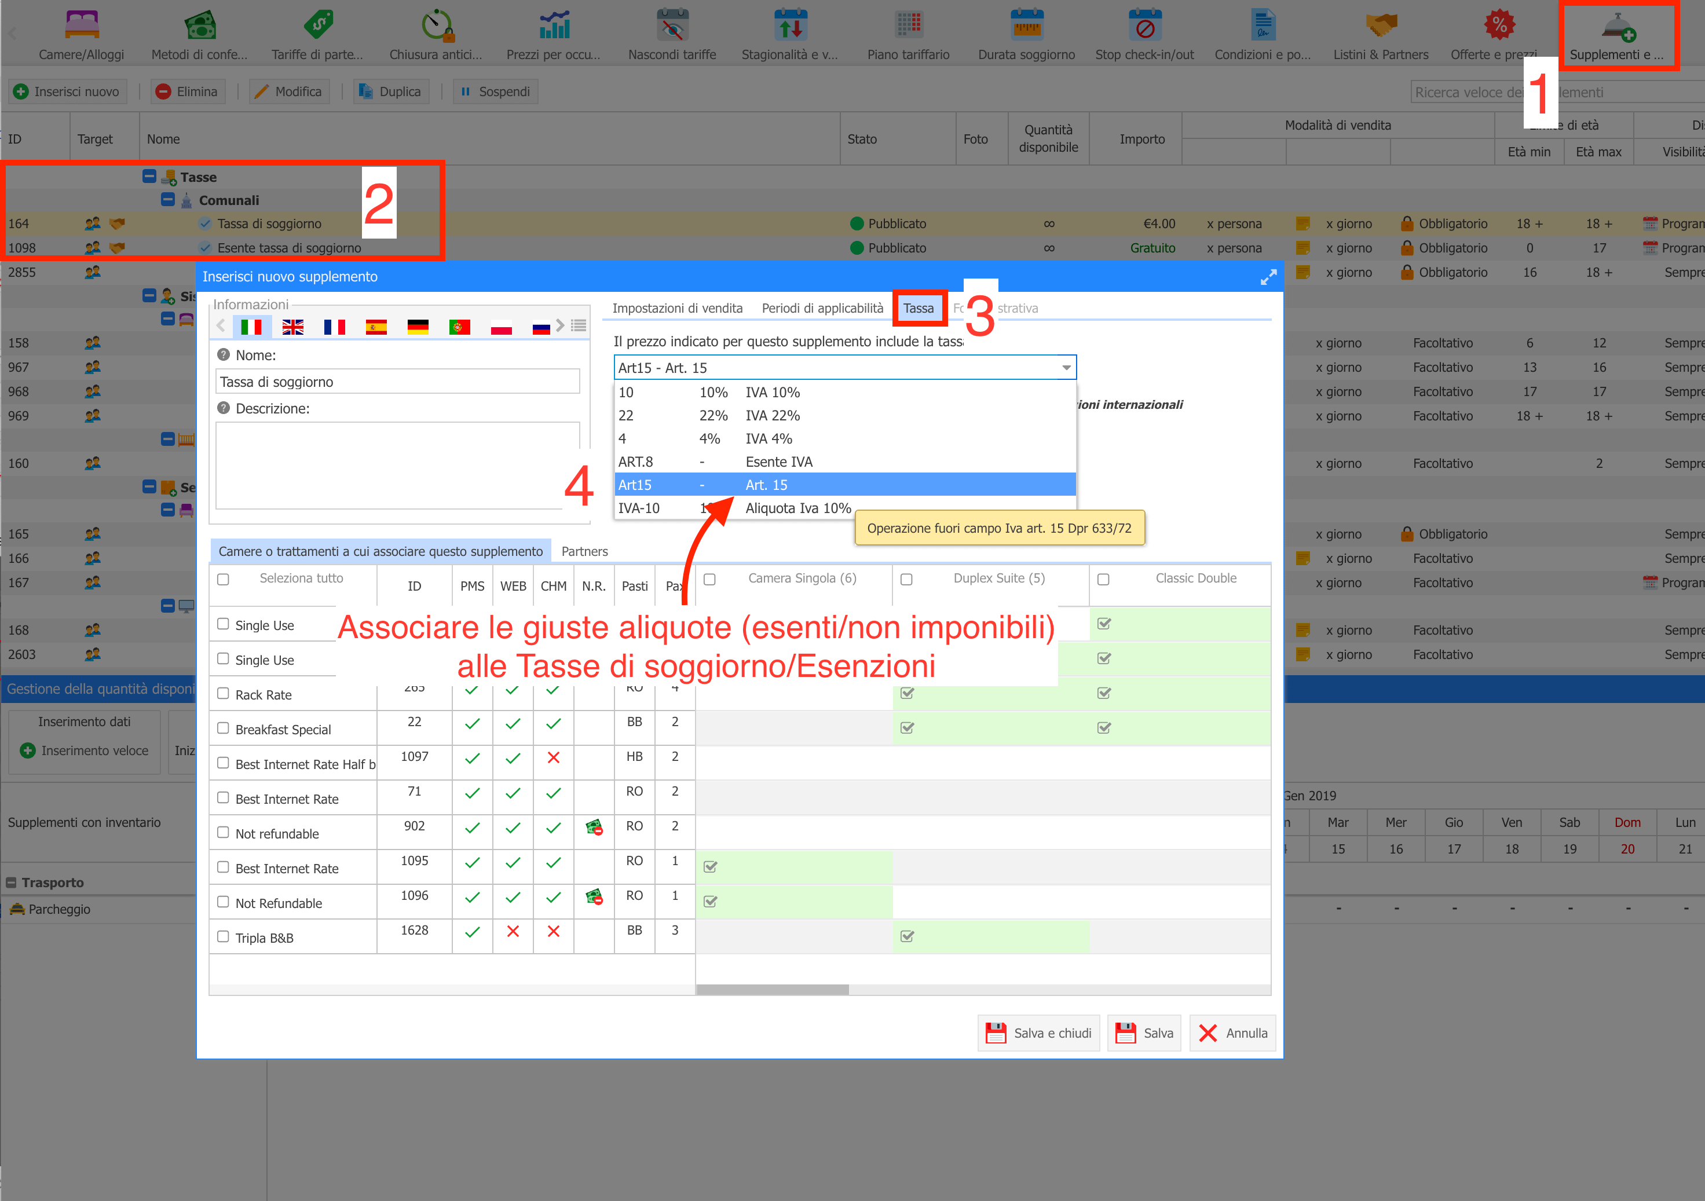The width and height of the screenshot is (1705, 1201).
Task: Switch to Impostazioni di vendita tab
Action: tap(677, 308)
